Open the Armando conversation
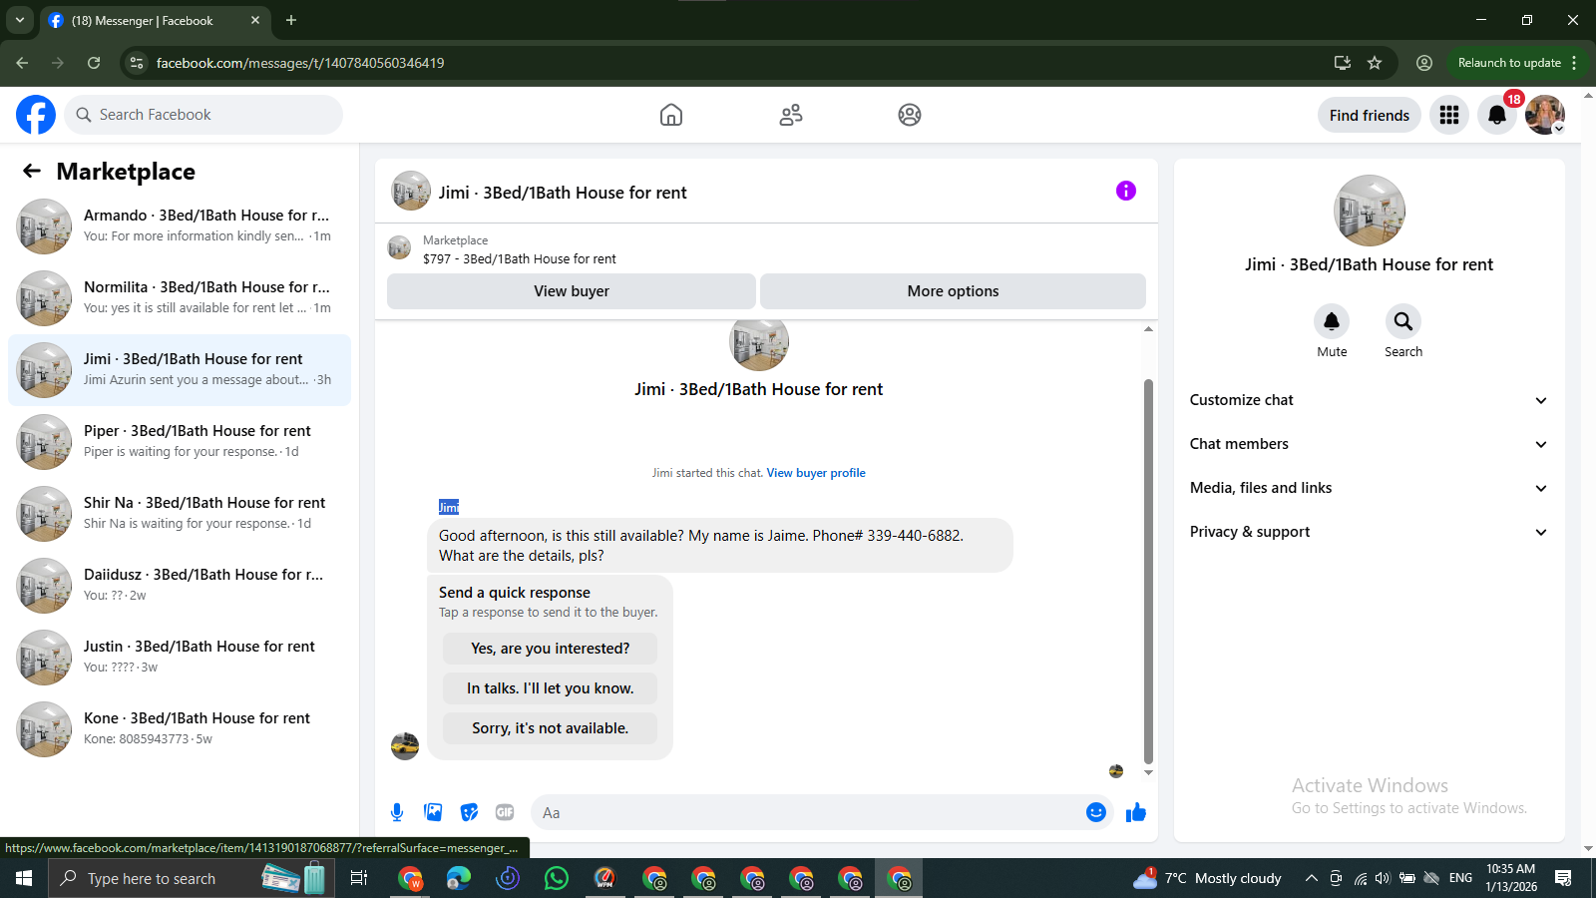The image size is (1596, 898). (x=180, y=226)
